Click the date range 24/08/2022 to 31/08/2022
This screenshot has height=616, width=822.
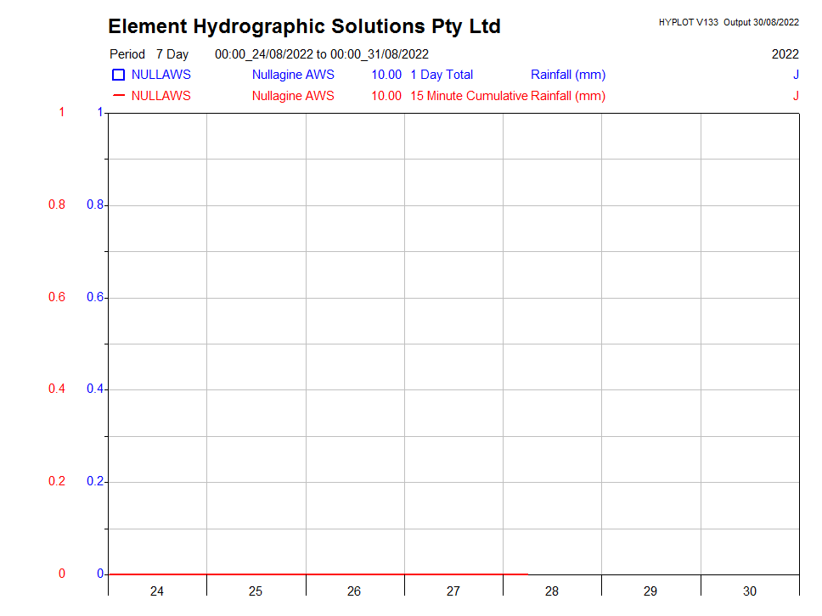[x=322, y=54]
